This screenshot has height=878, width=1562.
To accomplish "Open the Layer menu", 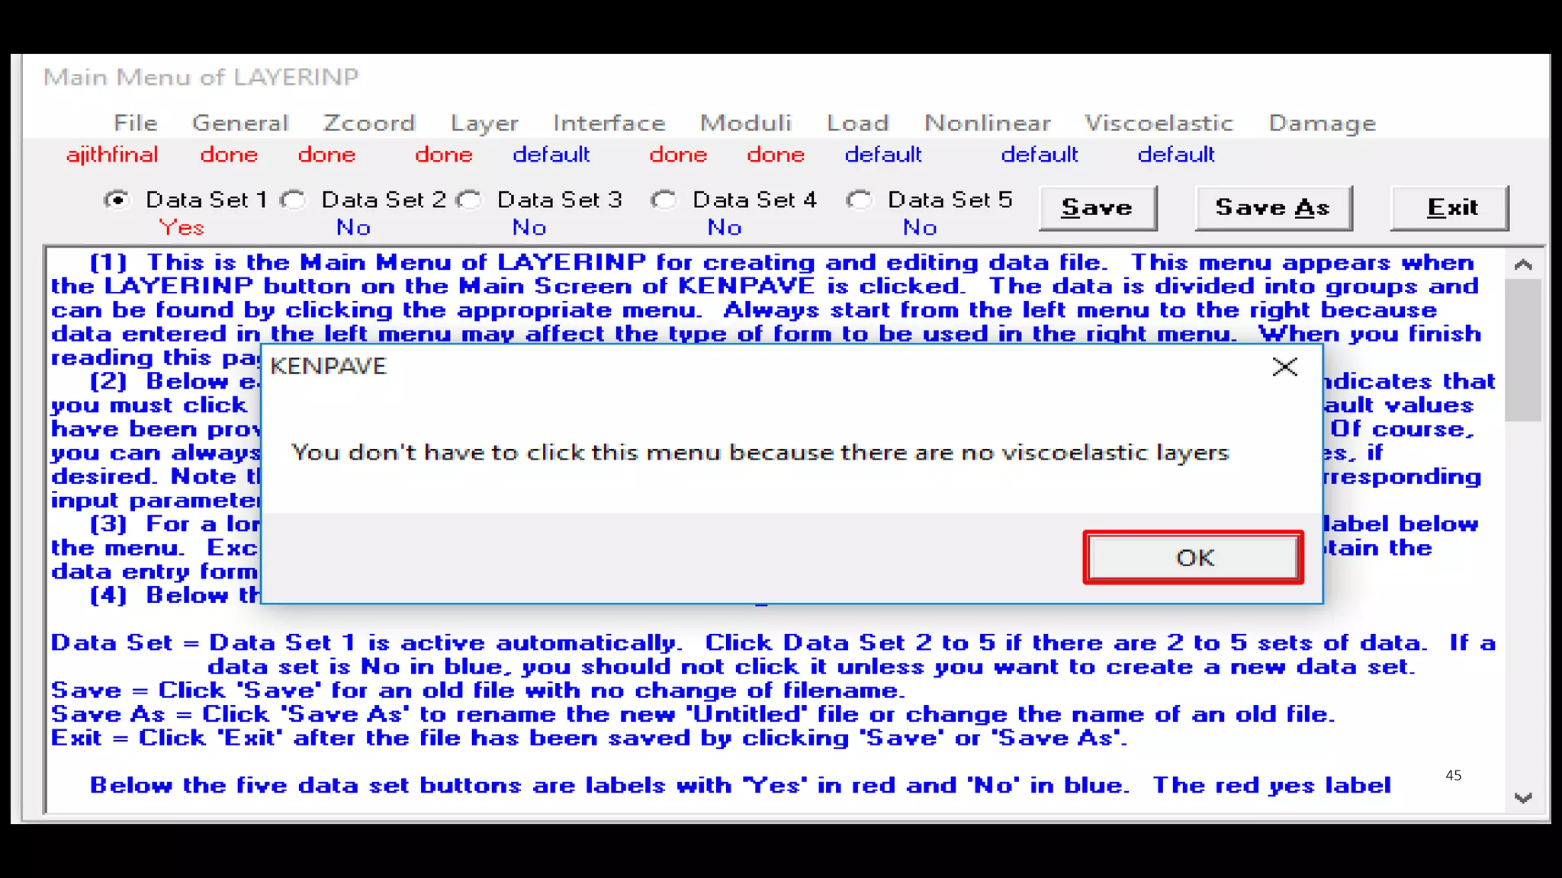I will 484,123.
